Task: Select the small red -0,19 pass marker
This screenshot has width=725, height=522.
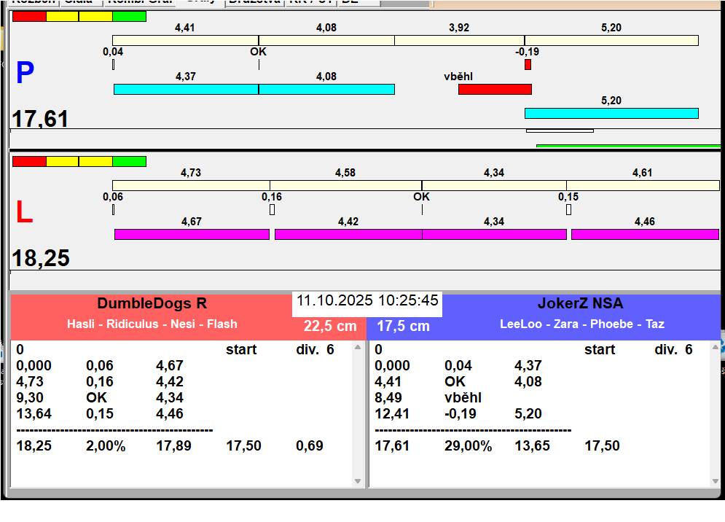Action: click(528, 65)
